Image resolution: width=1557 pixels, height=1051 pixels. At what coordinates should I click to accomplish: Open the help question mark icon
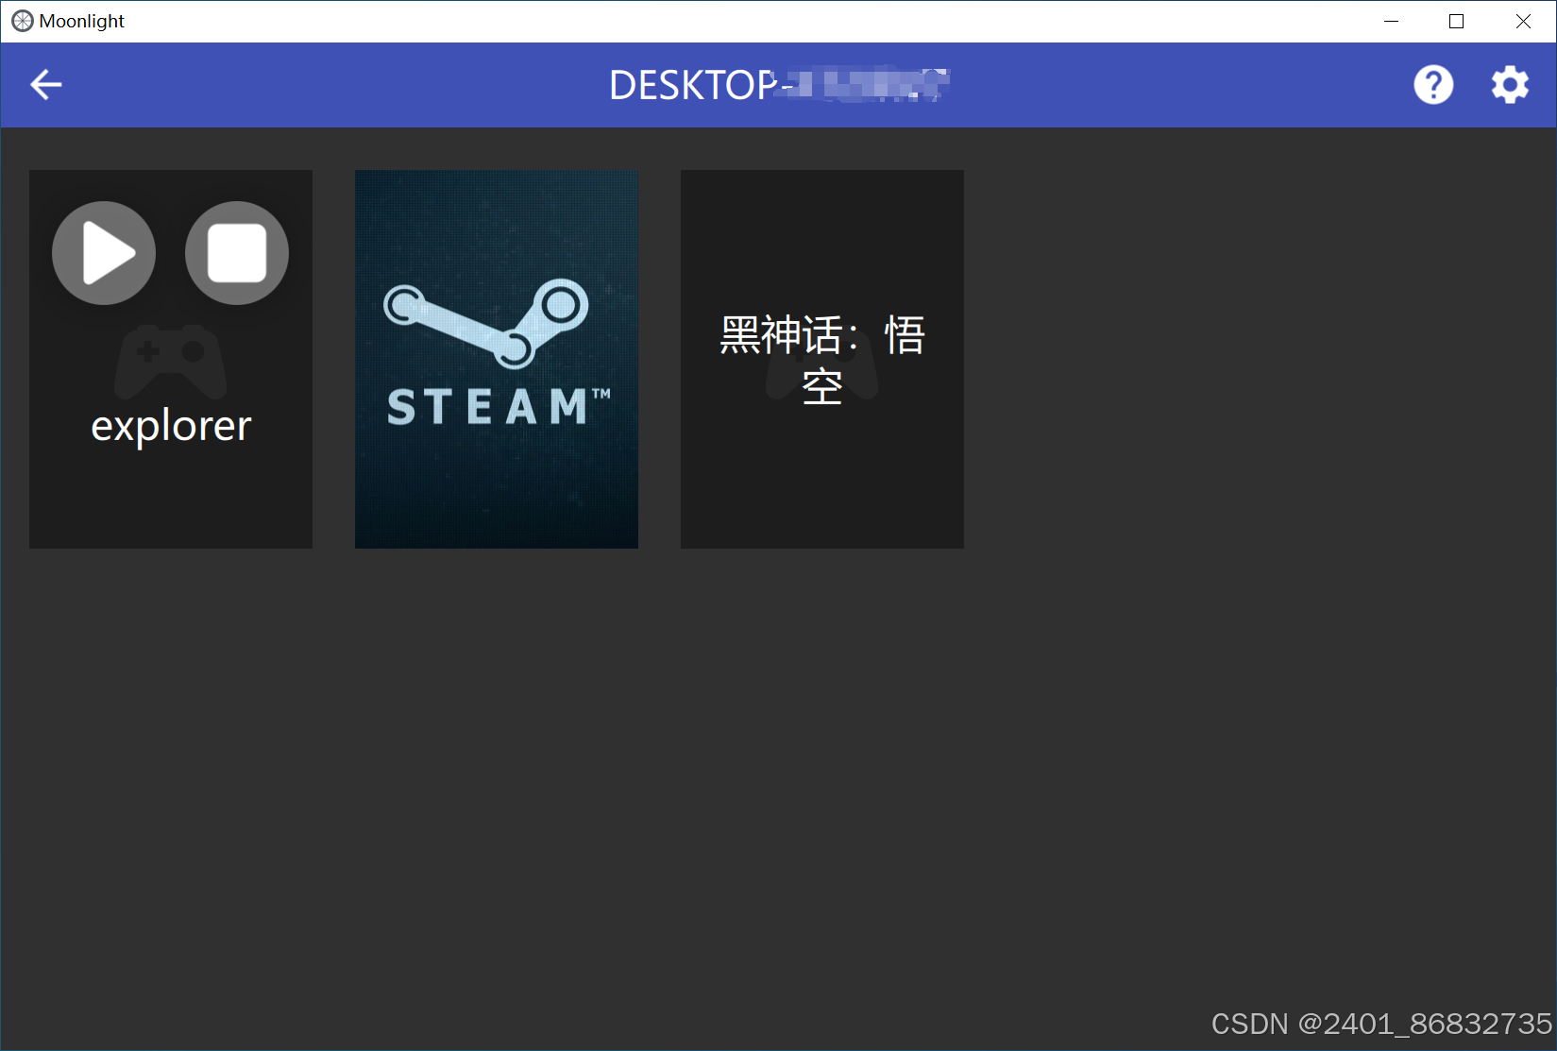click(x=1432, y=85)
